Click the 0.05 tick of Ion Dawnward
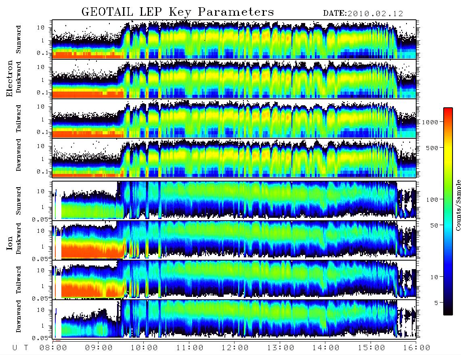This screenshot has width=461, height=355. [40, 338]
